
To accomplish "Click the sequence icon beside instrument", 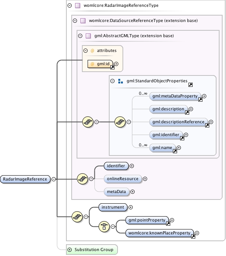I will 77,217.
